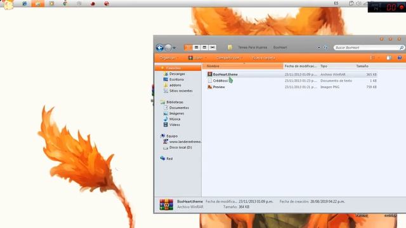Image resolution: width=406 pixels, height=228 pixels.
Task: Open Vídeos library
Action: 174,125
